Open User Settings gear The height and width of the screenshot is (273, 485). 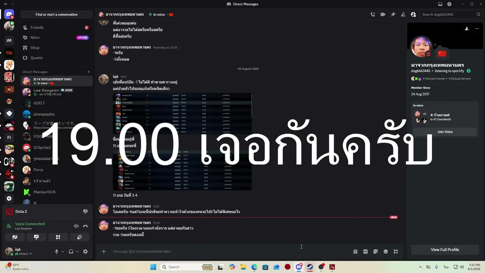(85, 251)
